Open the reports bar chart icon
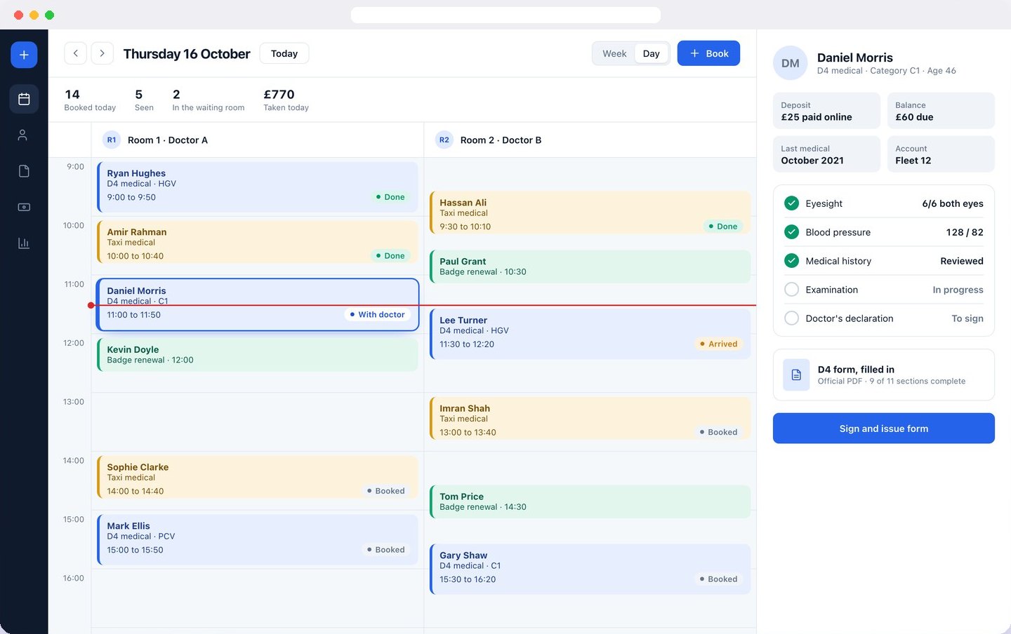1011x634 pixels. [24, 243]
